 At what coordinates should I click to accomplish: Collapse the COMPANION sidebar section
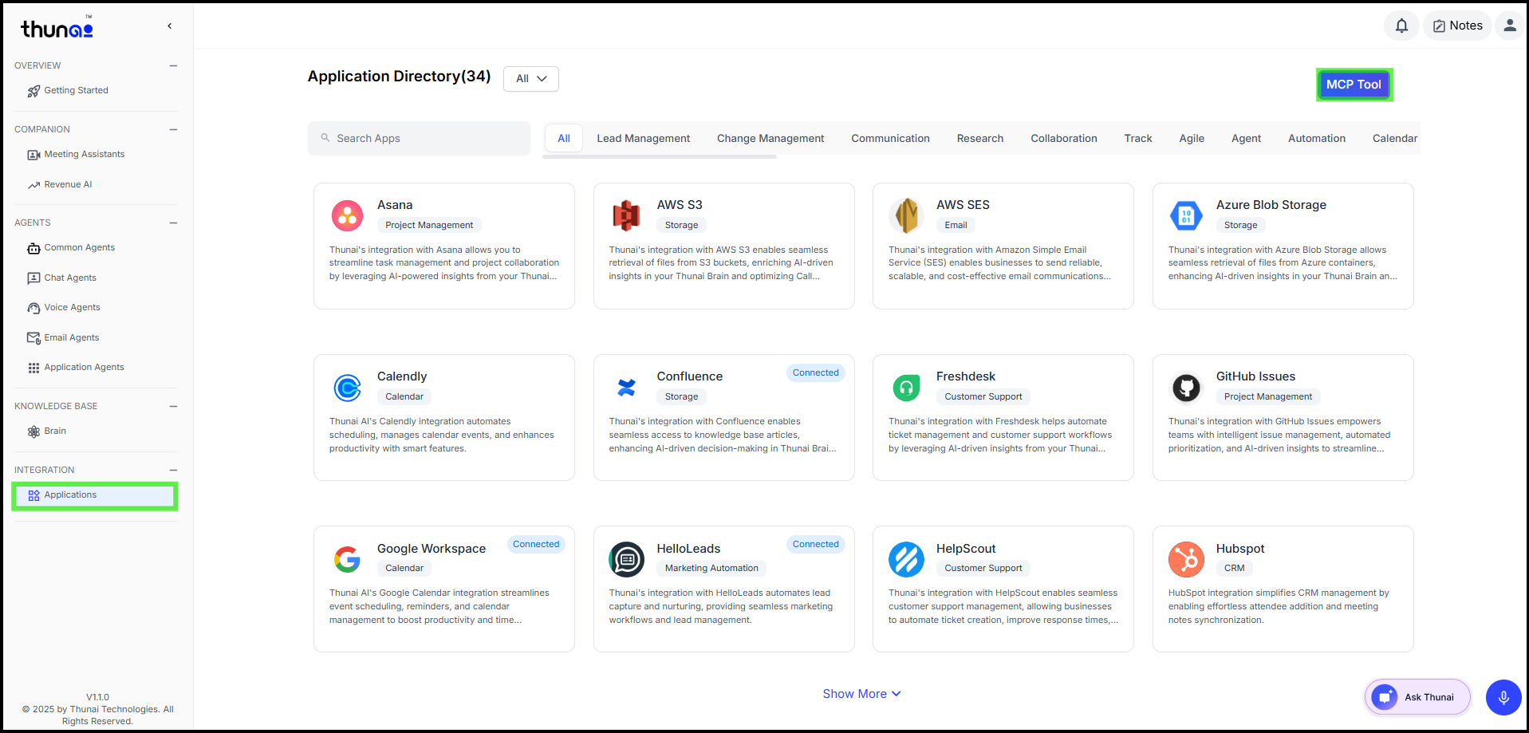click(x=173, y=129)
